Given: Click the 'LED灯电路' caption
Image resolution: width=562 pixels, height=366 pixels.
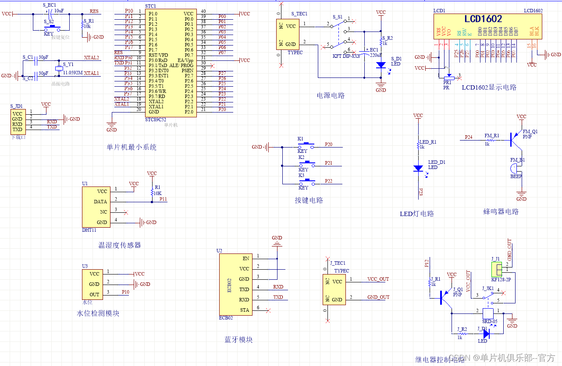Looking at the screenshot, I should click(x=417, y=214).
